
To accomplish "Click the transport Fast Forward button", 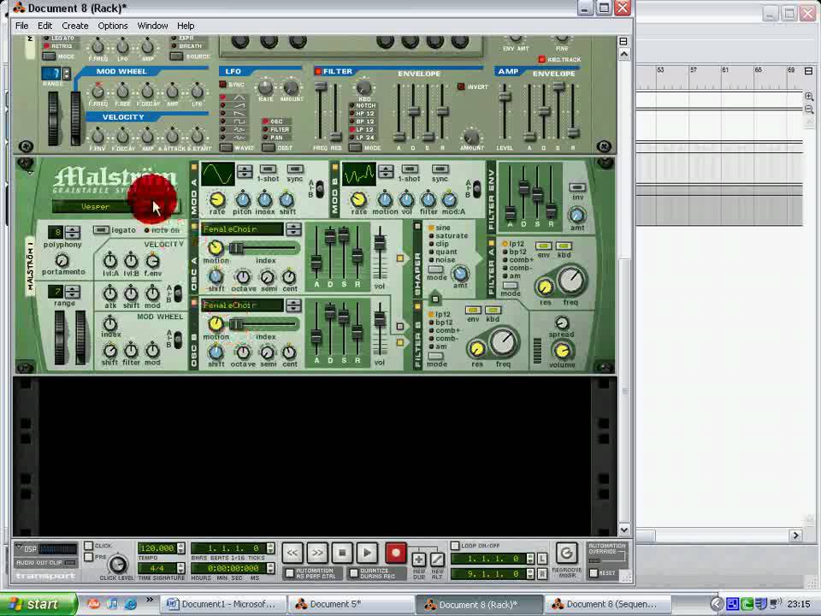I will click(x=317, y=553).
